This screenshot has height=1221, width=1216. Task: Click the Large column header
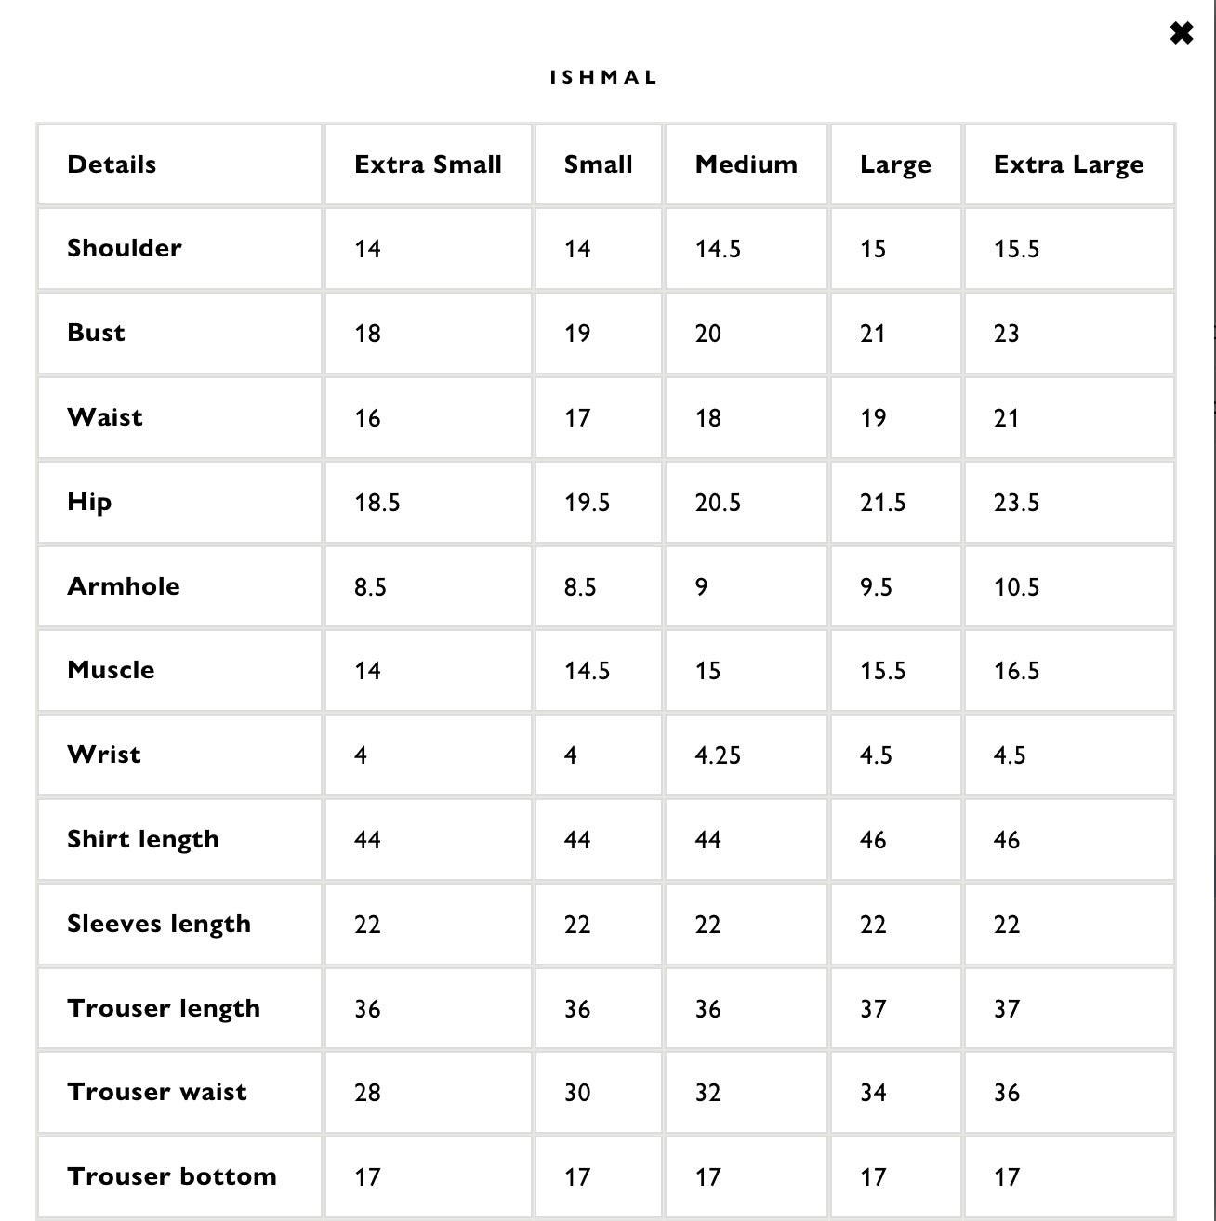pos(894,164)
